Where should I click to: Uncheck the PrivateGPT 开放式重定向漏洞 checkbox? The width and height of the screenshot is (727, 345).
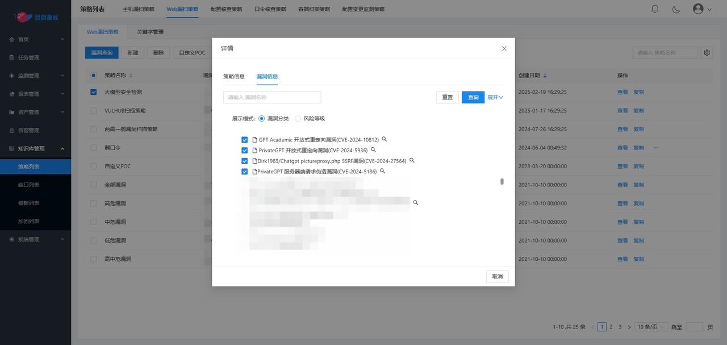point(244,149)
